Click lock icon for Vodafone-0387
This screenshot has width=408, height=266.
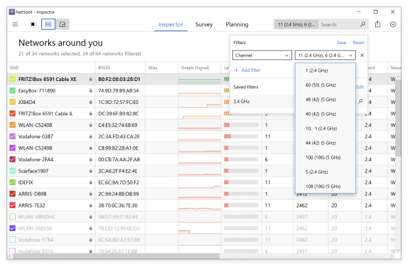[x=91, y=136]
